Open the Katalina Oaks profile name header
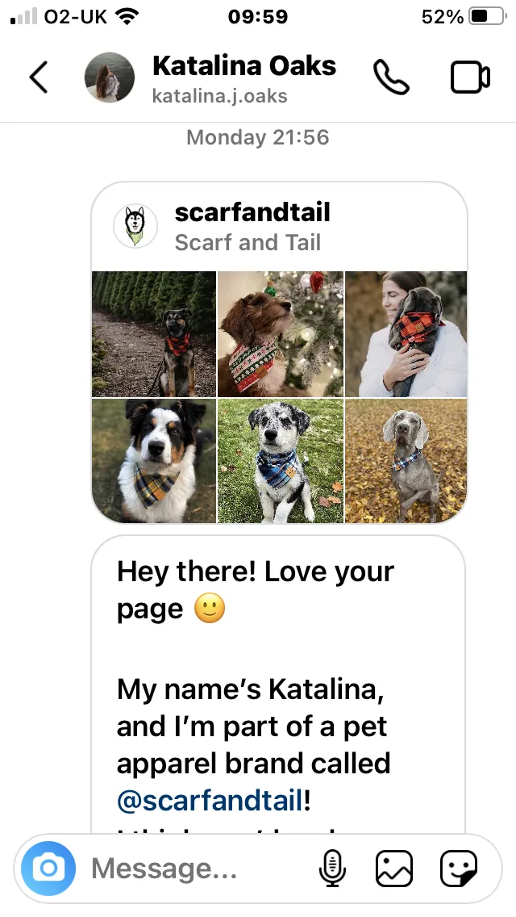 click(244, 65)
